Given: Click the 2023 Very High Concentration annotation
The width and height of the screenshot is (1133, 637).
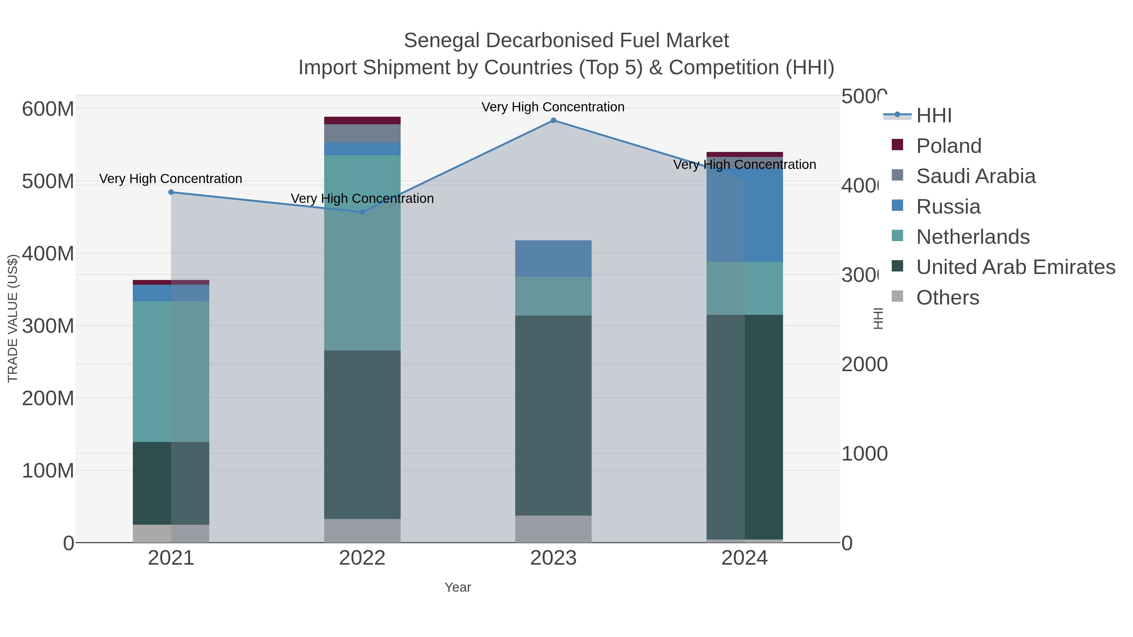Looking at the screenshot, I should [x=553, y=107].
